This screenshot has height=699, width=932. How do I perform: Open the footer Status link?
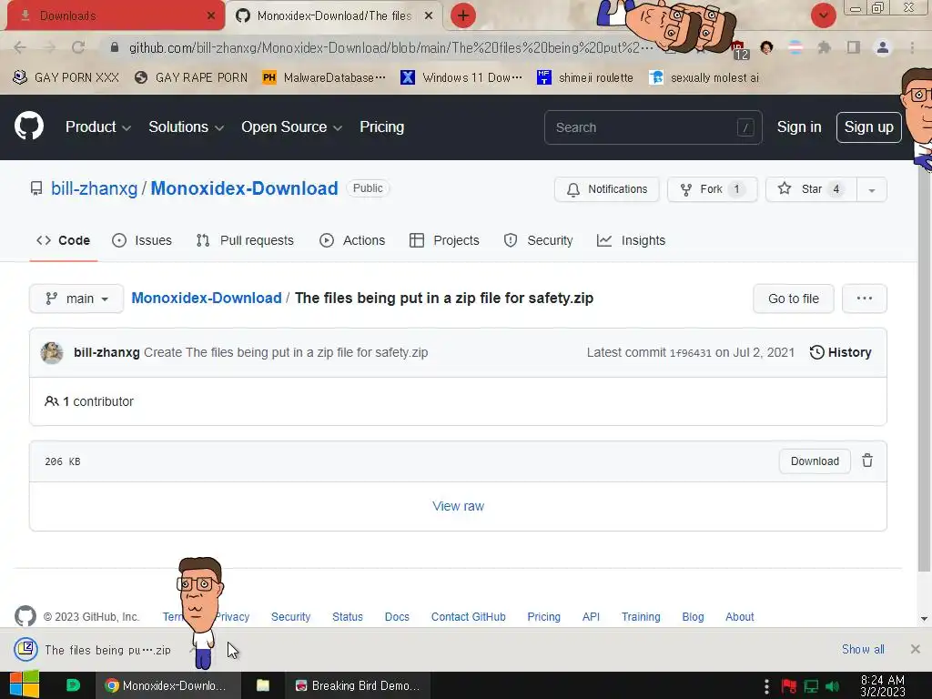(347, 617)
